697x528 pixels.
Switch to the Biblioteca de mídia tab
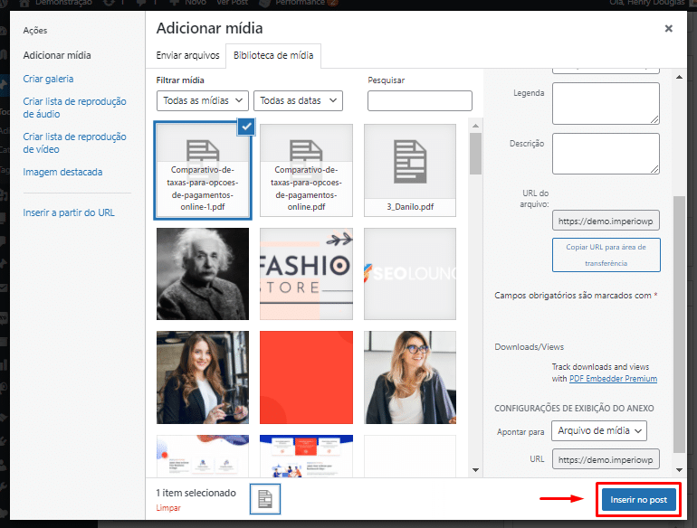tap(273, 56)
